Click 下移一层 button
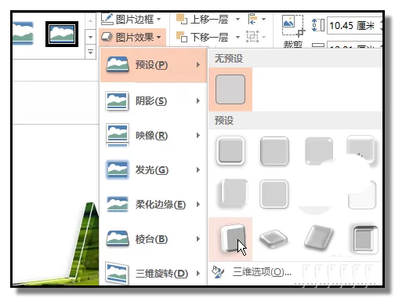This screenshot has height=298, width=395. point(202,37)
